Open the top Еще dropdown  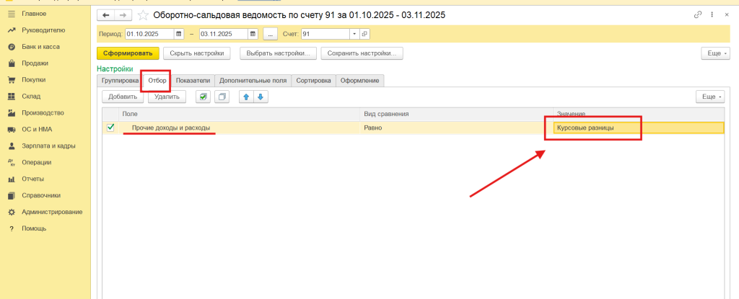(x=716, y=54)
